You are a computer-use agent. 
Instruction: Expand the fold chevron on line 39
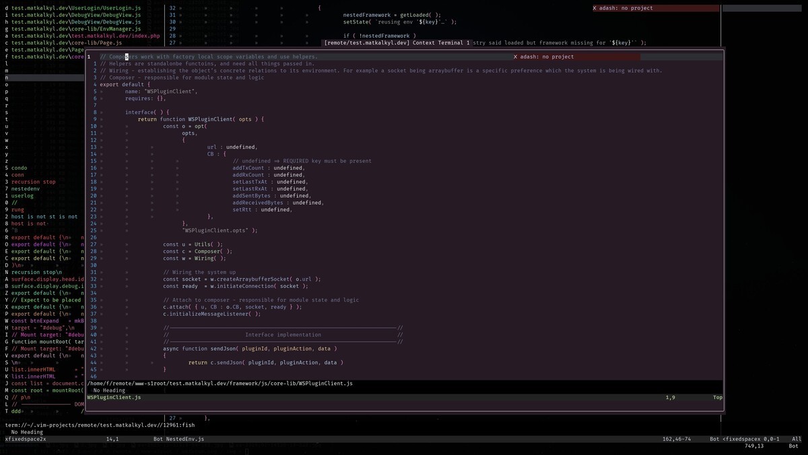click(x=102, y=328)
